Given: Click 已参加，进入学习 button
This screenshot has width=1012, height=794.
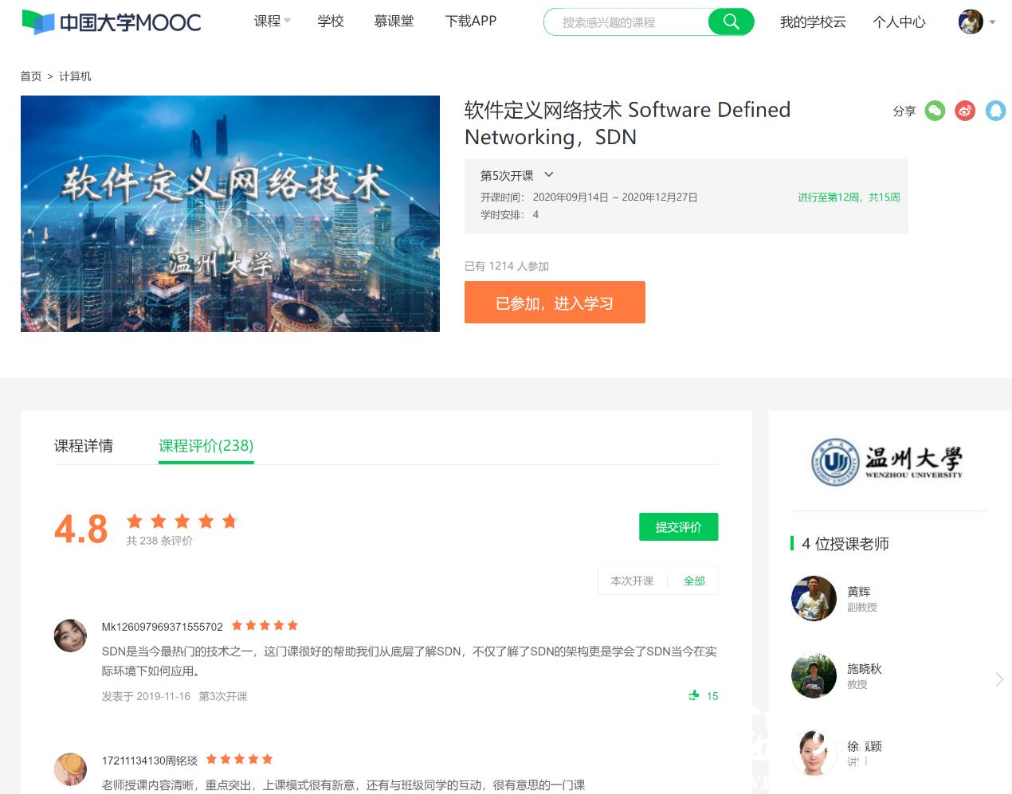Looking at the screenshot, I should coord(555,303).
